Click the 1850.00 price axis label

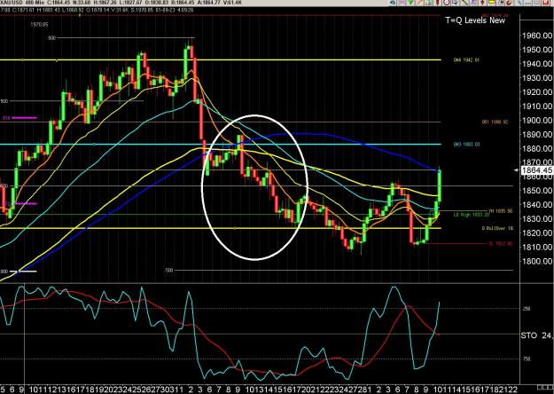coord(536,191)
